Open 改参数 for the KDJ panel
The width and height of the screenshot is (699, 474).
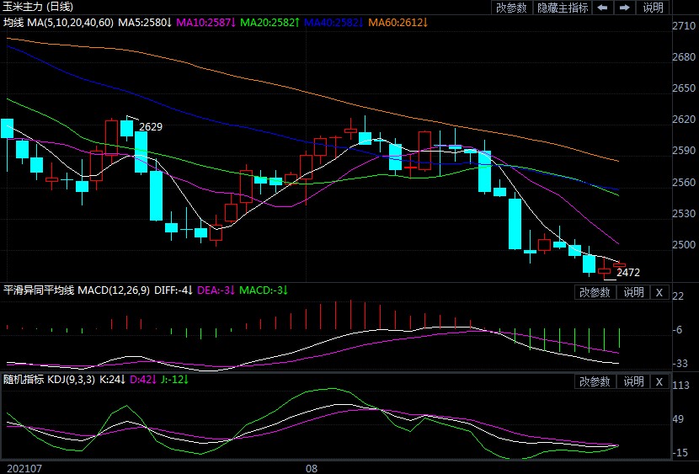[x=595, y=381]
